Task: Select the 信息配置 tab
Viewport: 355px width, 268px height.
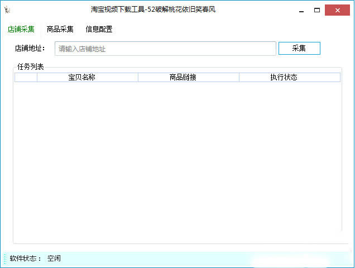Action: (99, 30)
